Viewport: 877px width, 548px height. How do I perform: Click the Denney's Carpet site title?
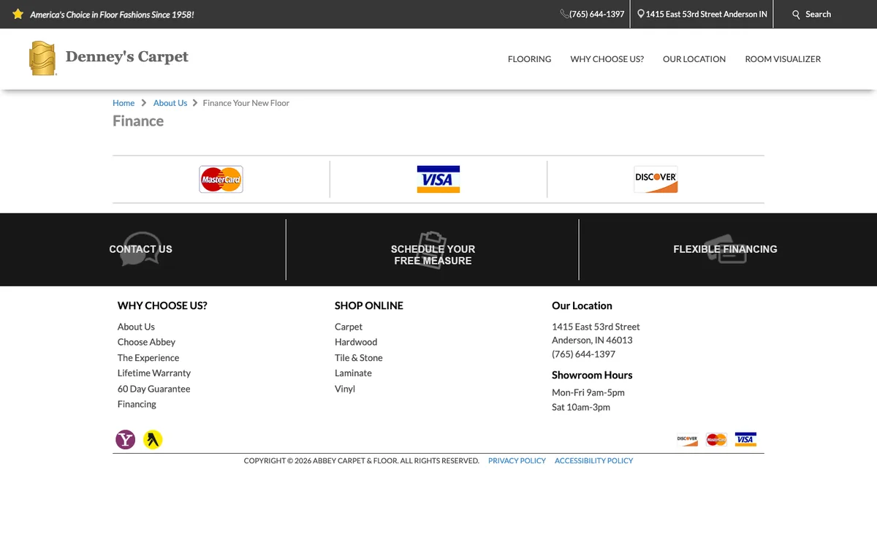pyautogui.click(x=127, y=57)
